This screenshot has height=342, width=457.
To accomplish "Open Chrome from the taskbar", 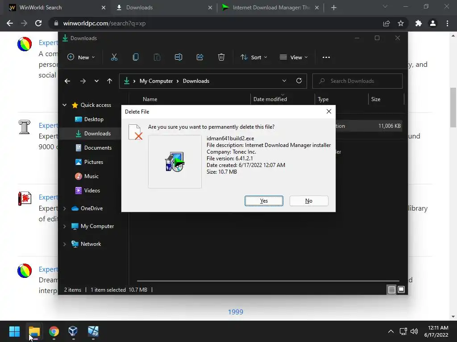I will click(54, 331).
